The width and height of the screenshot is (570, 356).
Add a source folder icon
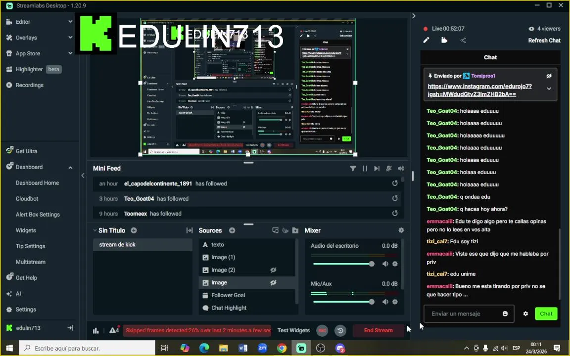click(x=295, y=230)
